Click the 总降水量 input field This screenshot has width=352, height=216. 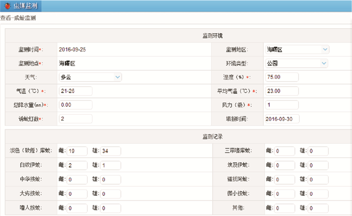(75, 105)
